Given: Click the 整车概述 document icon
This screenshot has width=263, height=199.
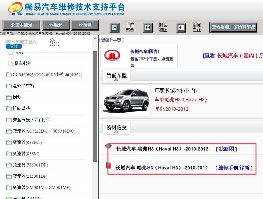Looking at the screenshot, I should point(11,63).
